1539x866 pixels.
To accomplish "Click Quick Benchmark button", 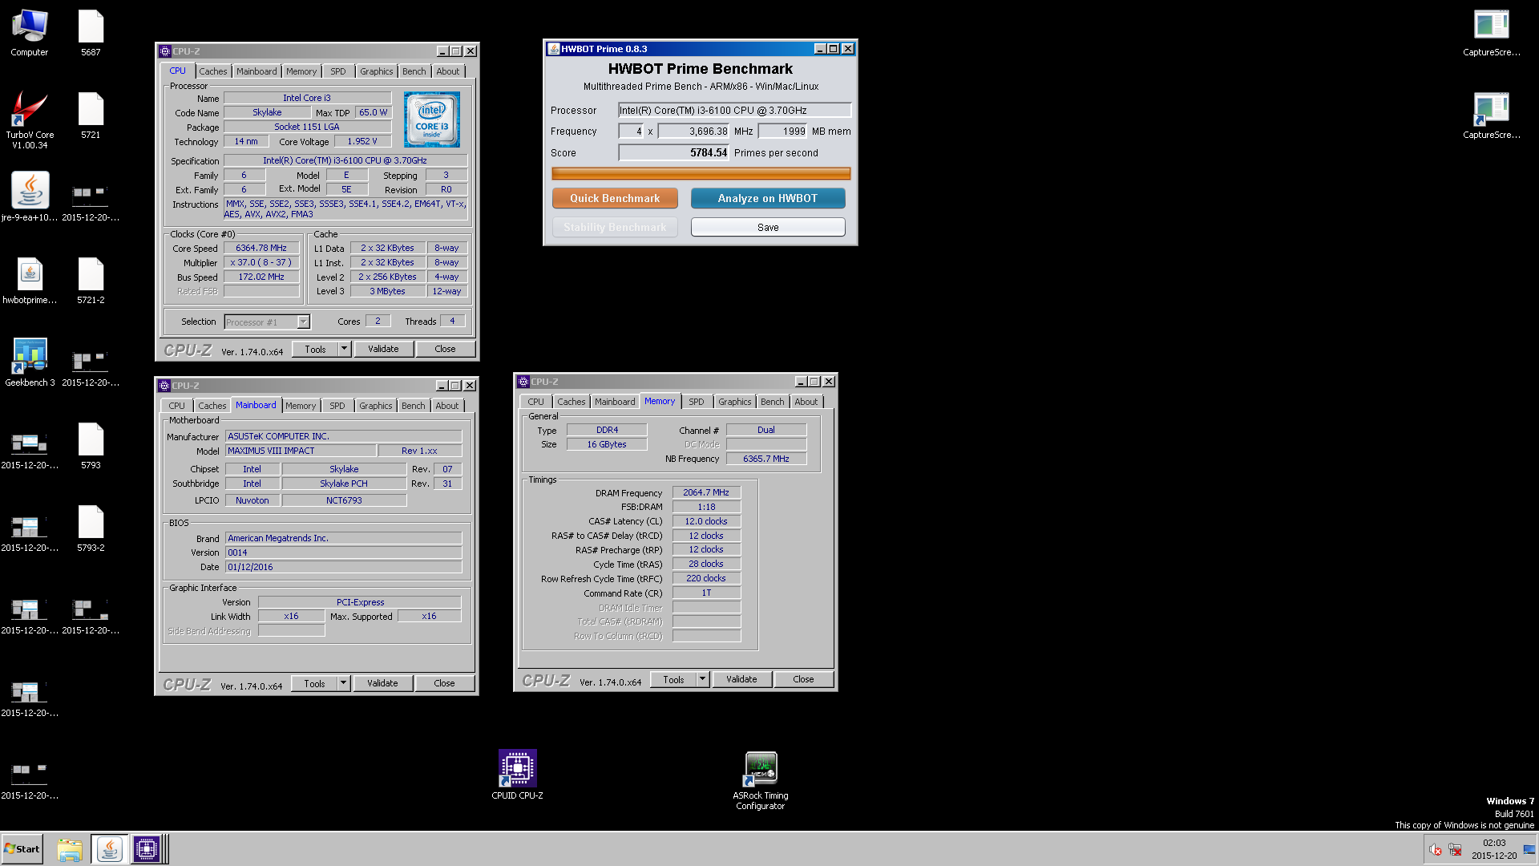I will (x=615, y=198).
